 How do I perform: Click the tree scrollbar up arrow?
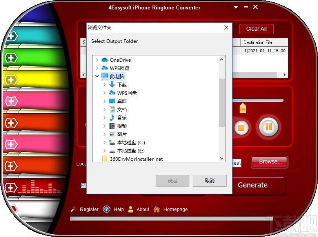tap(222, 60)
